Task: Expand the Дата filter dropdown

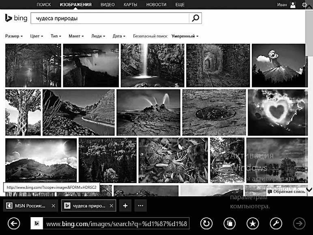Action: tap(119, 36)
